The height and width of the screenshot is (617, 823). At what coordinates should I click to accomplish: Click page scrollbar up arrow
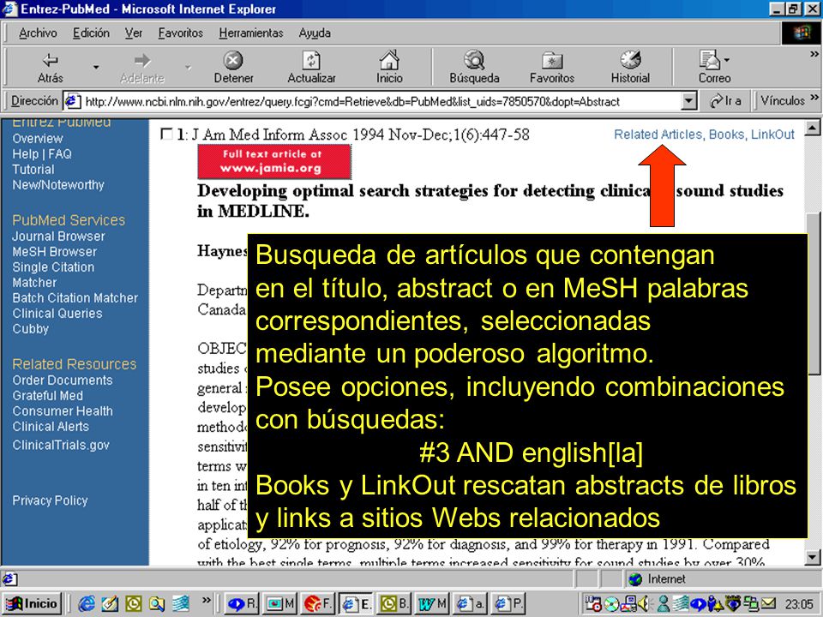[x=812, y=128]
